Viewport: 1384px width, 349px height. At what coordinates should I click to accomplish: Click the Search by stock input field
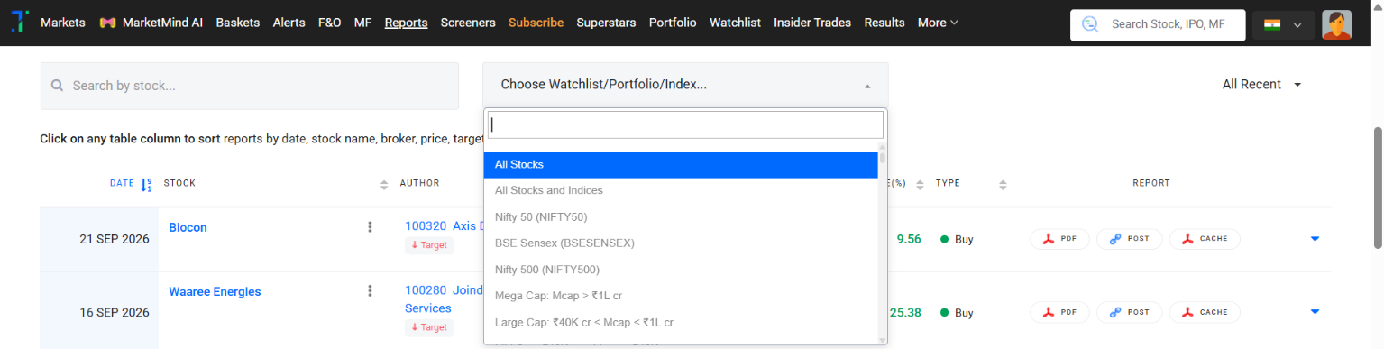(x=250, y=86)
